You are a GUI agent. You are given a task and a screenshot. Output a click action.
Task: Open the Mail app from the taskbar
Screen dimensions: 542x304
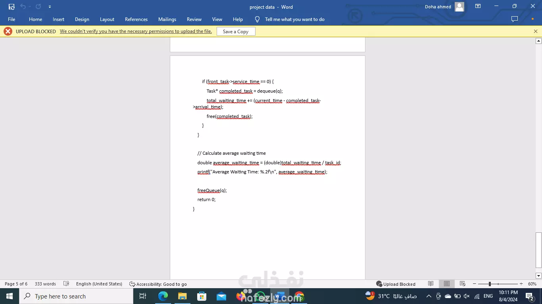221,296
